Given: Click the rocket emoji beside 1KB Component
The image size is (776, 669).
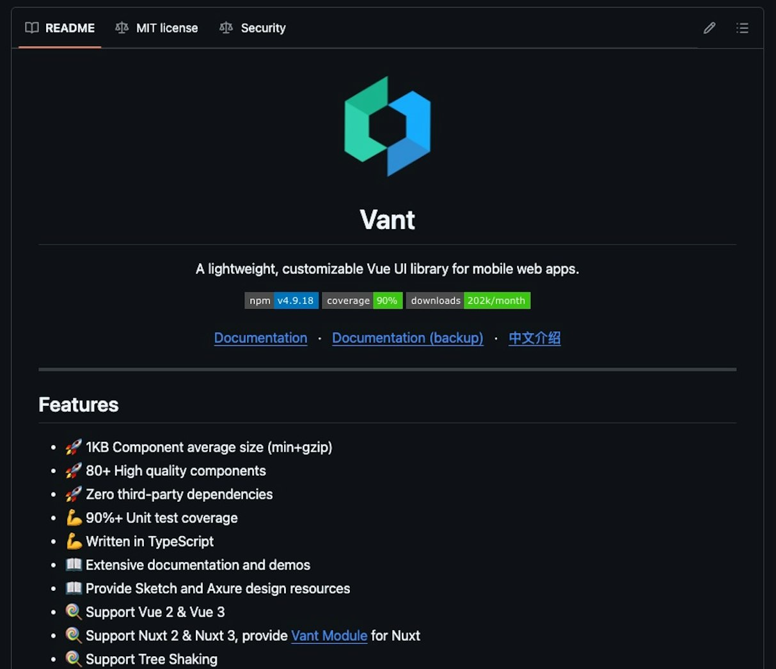Looking at the screenshot, I should pos(74,447).
